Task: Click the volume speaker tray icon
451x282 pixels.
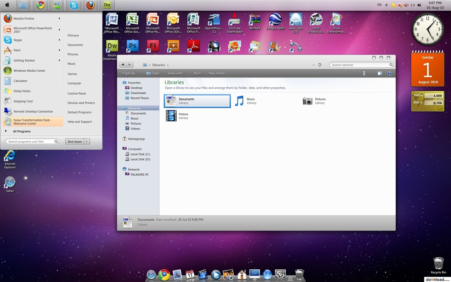Action: pos(419,5)
